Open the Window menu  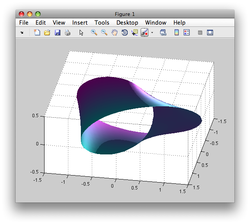point(156,23)
